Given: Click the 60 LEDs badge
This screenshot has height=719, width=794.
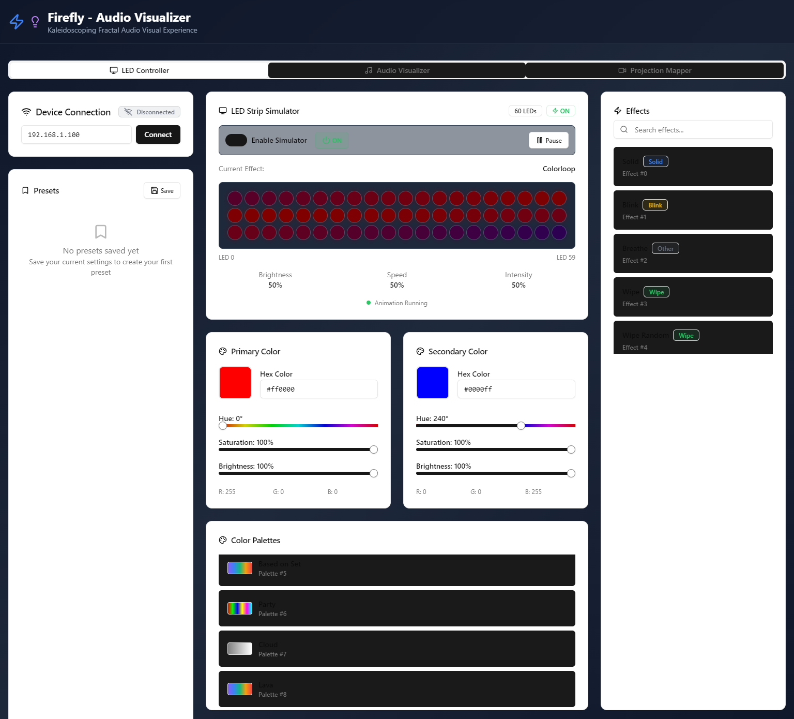Looking at the screenshot, I should [525, 111].
